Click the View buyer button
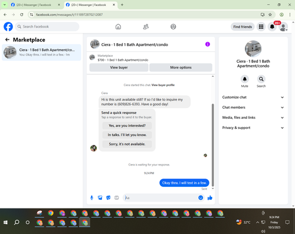The width and height of the screenshot is (295, 234). (119, 67)
